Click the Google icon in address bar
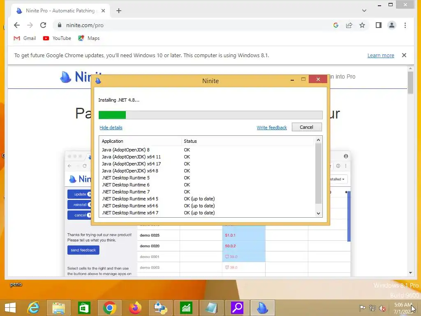The height and width of the screenshot is (316, 421). [x=335, y=25]
